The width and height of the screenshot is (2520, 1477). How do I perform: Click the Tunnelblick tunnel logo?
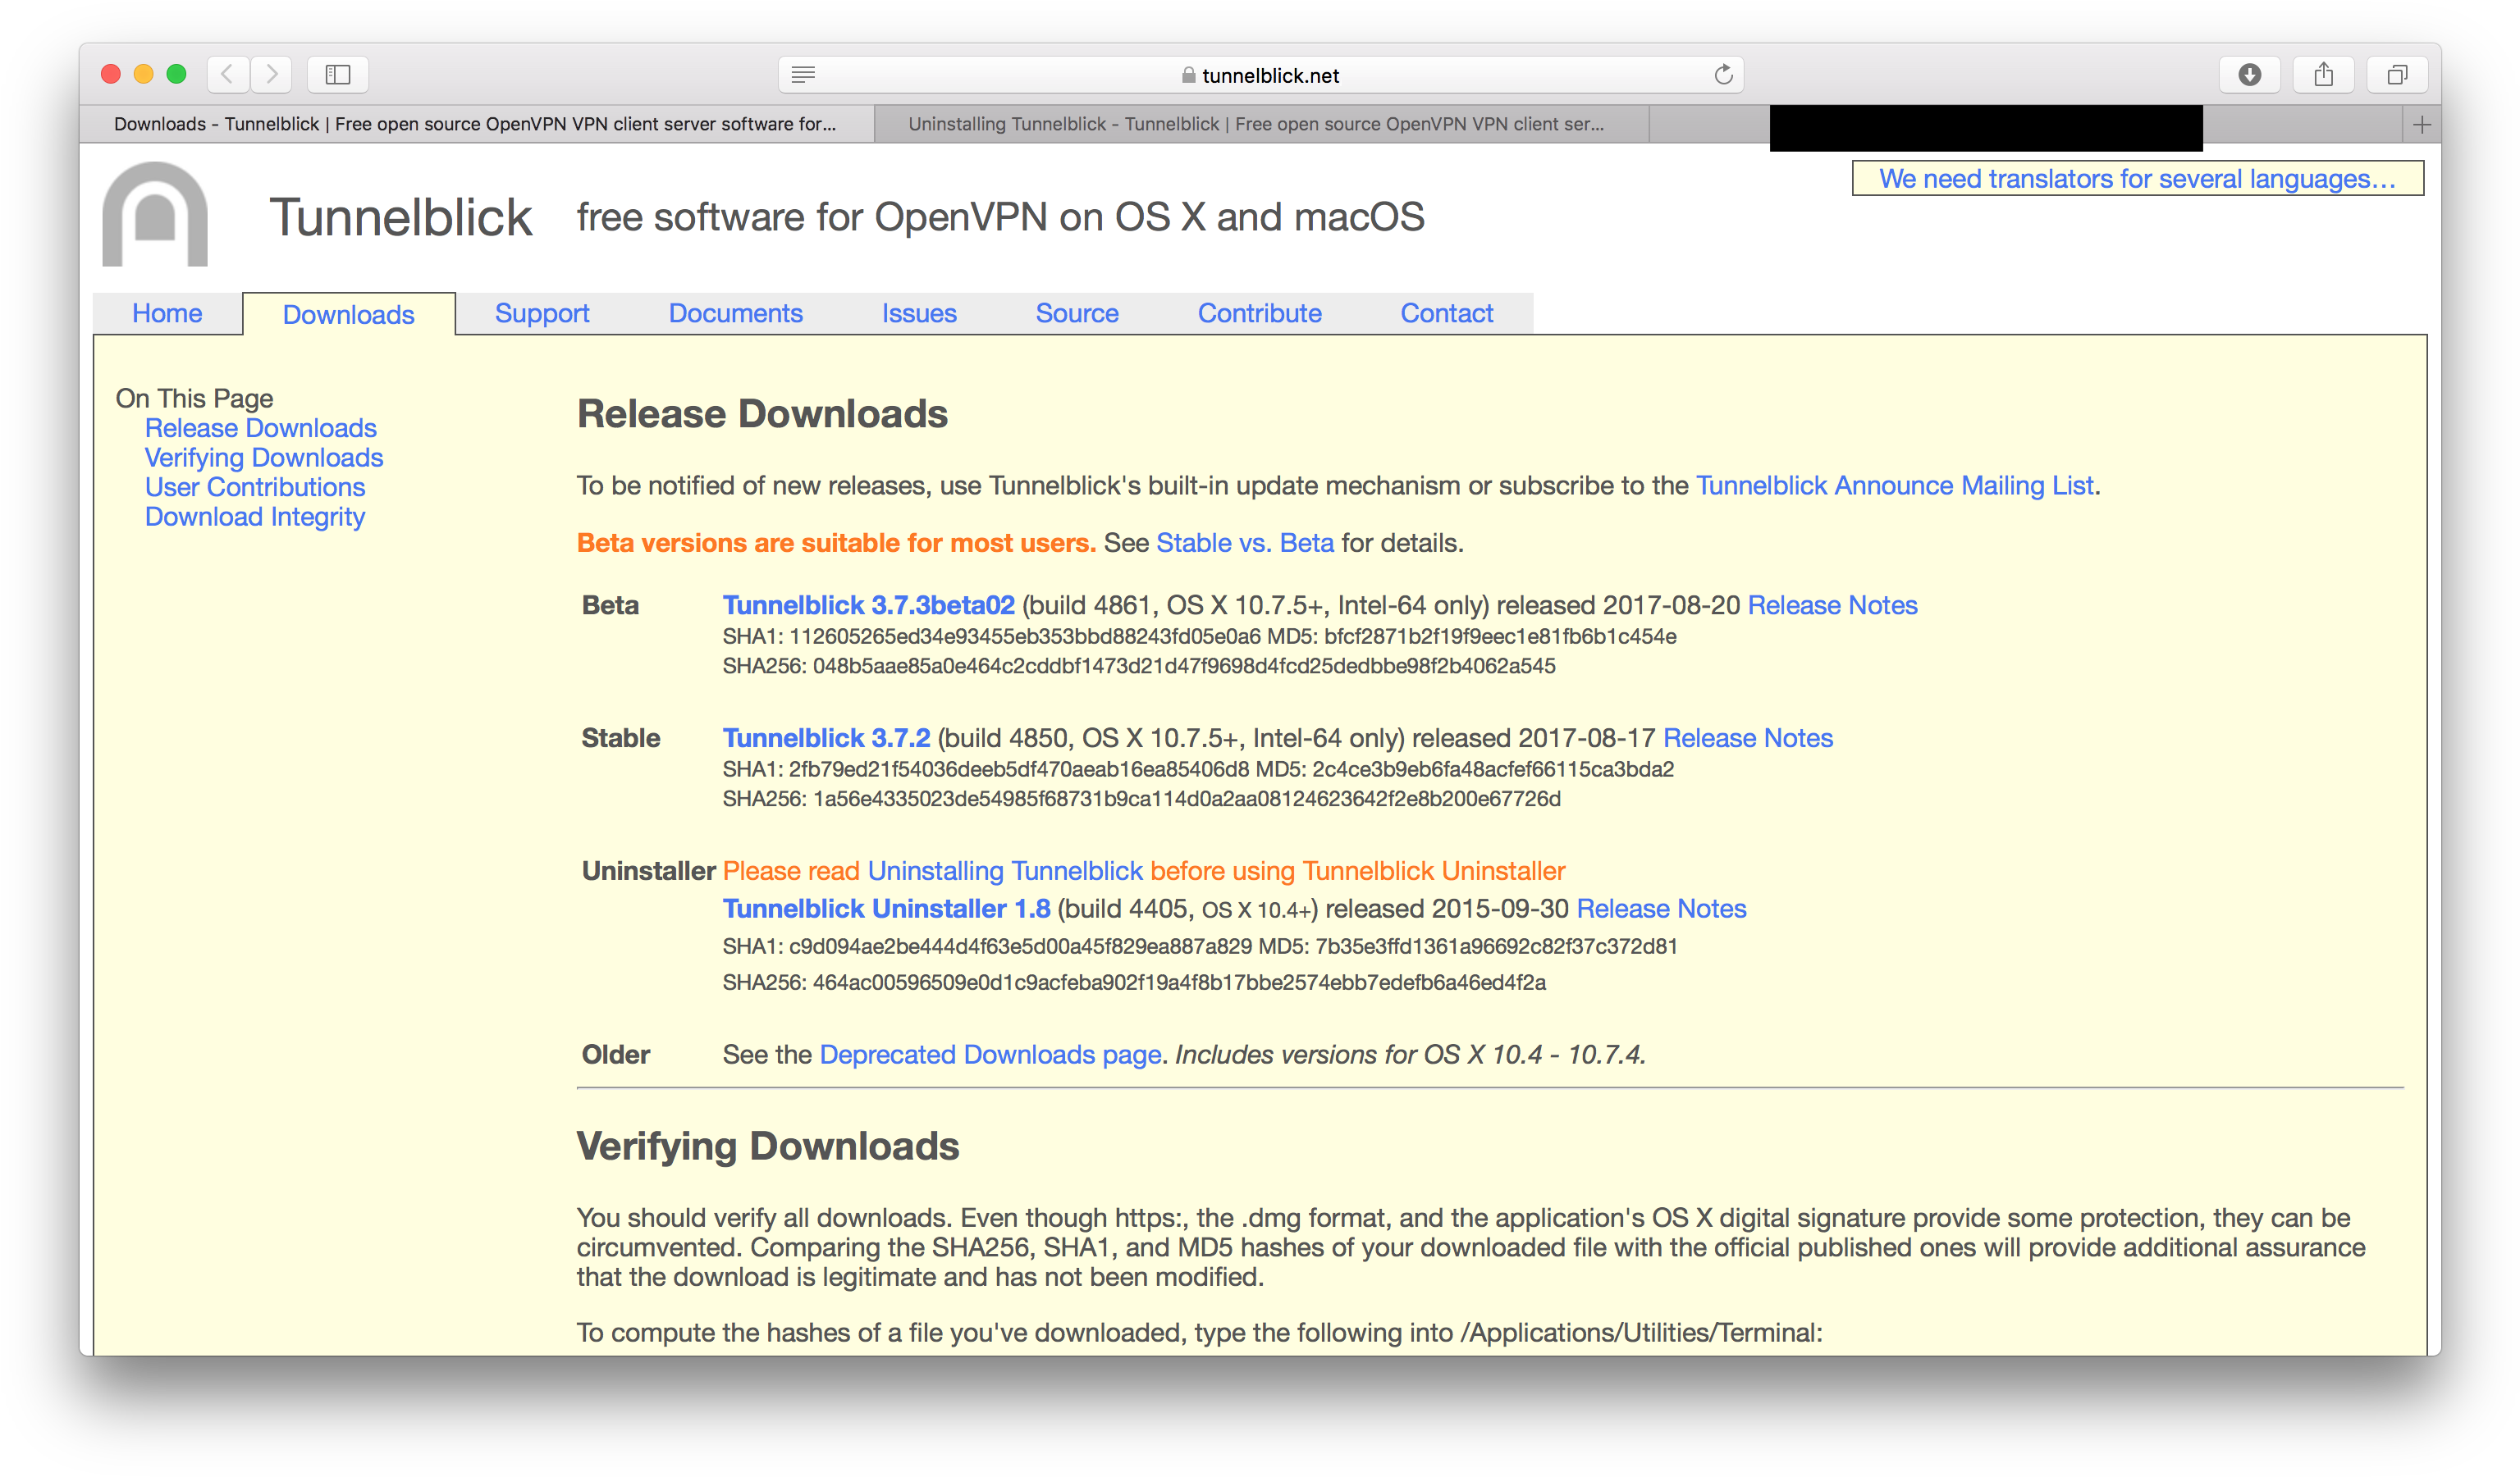tap(155, 214)
